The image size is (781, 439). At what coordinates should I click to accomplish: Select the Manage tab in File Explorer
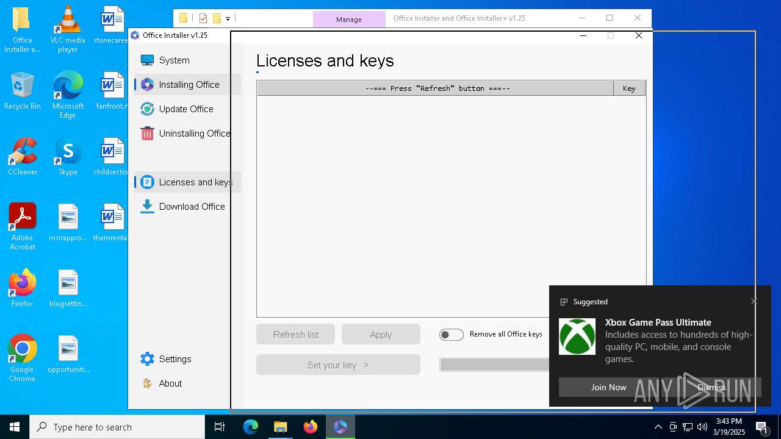click(x=349, y=20)
